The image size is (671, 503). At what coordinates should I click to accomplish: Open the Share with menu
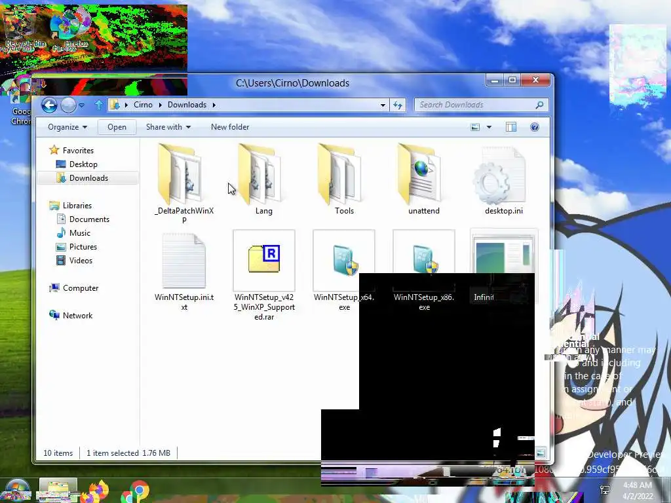point(168,127)
